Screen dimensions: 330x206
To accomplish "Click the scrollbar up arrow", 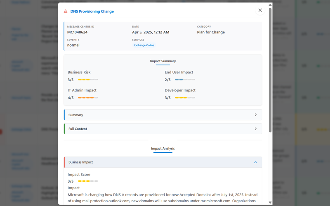I will 270,5.
